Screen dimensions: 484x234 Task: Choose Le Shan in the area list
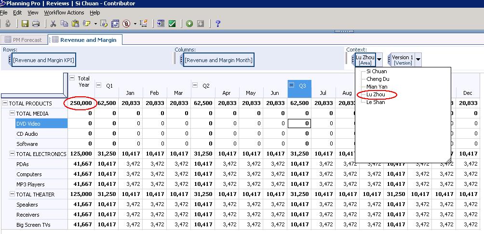click(x=376, y=102)
